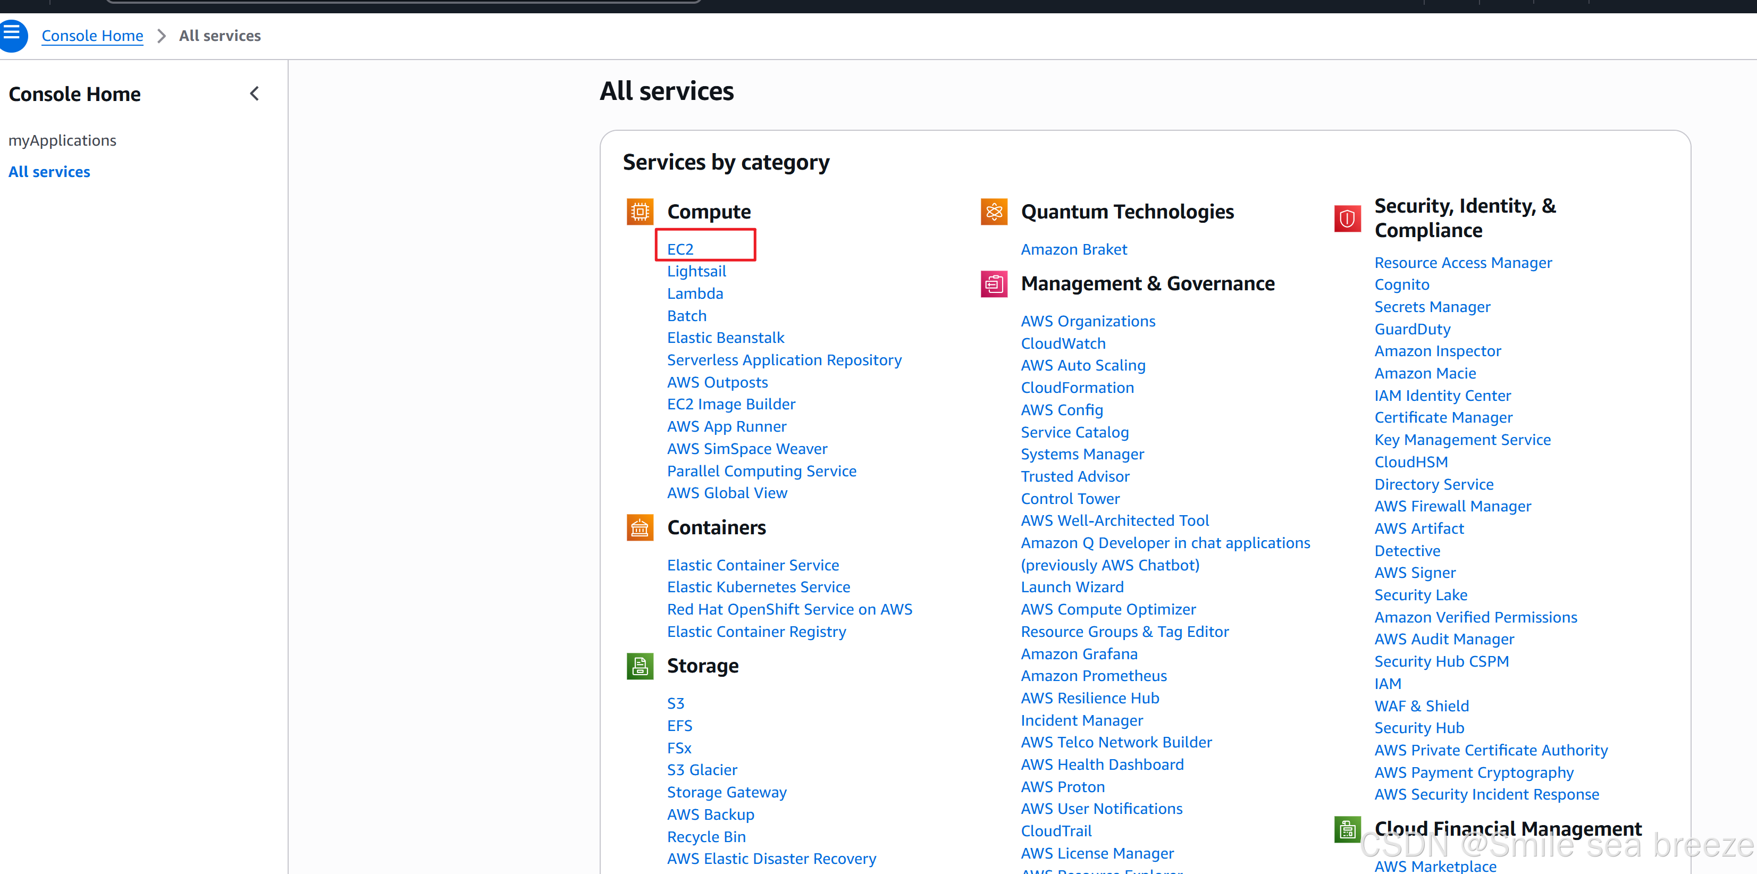Open the IAM service link
This screenshot has height=874, width=1757.
(x=1388, y=684)
